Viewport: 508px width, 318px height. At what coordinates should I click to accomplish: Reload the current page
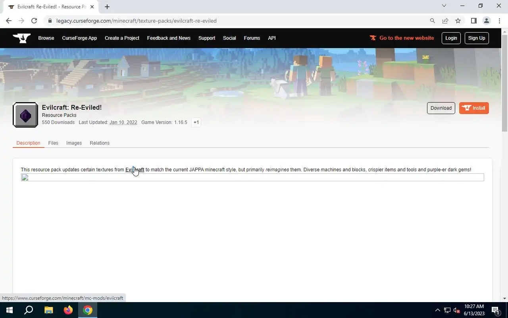(34, 21)
